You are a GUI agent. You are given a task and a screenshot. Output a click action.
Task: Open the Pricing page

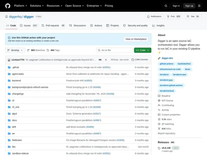[x=109, y=6]
